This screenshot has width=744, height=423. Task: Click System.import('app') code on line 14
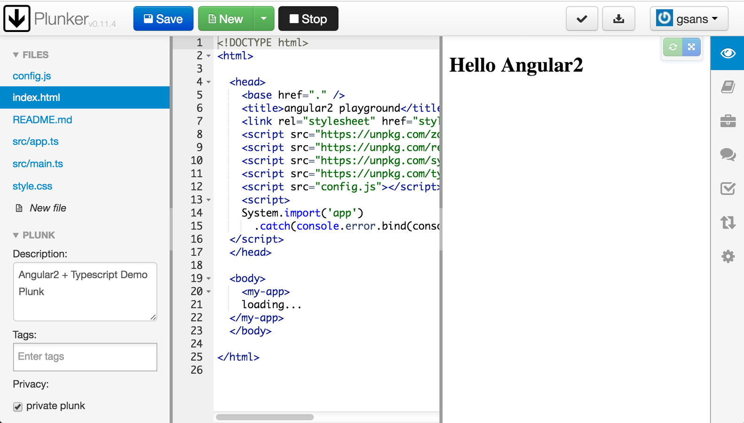coord(302,213)
